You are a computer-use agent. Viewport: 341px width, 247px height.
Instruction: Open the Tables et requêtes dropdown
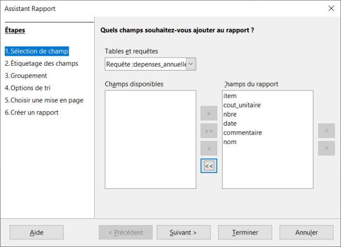pyautogui.click(x=191, y=64)
